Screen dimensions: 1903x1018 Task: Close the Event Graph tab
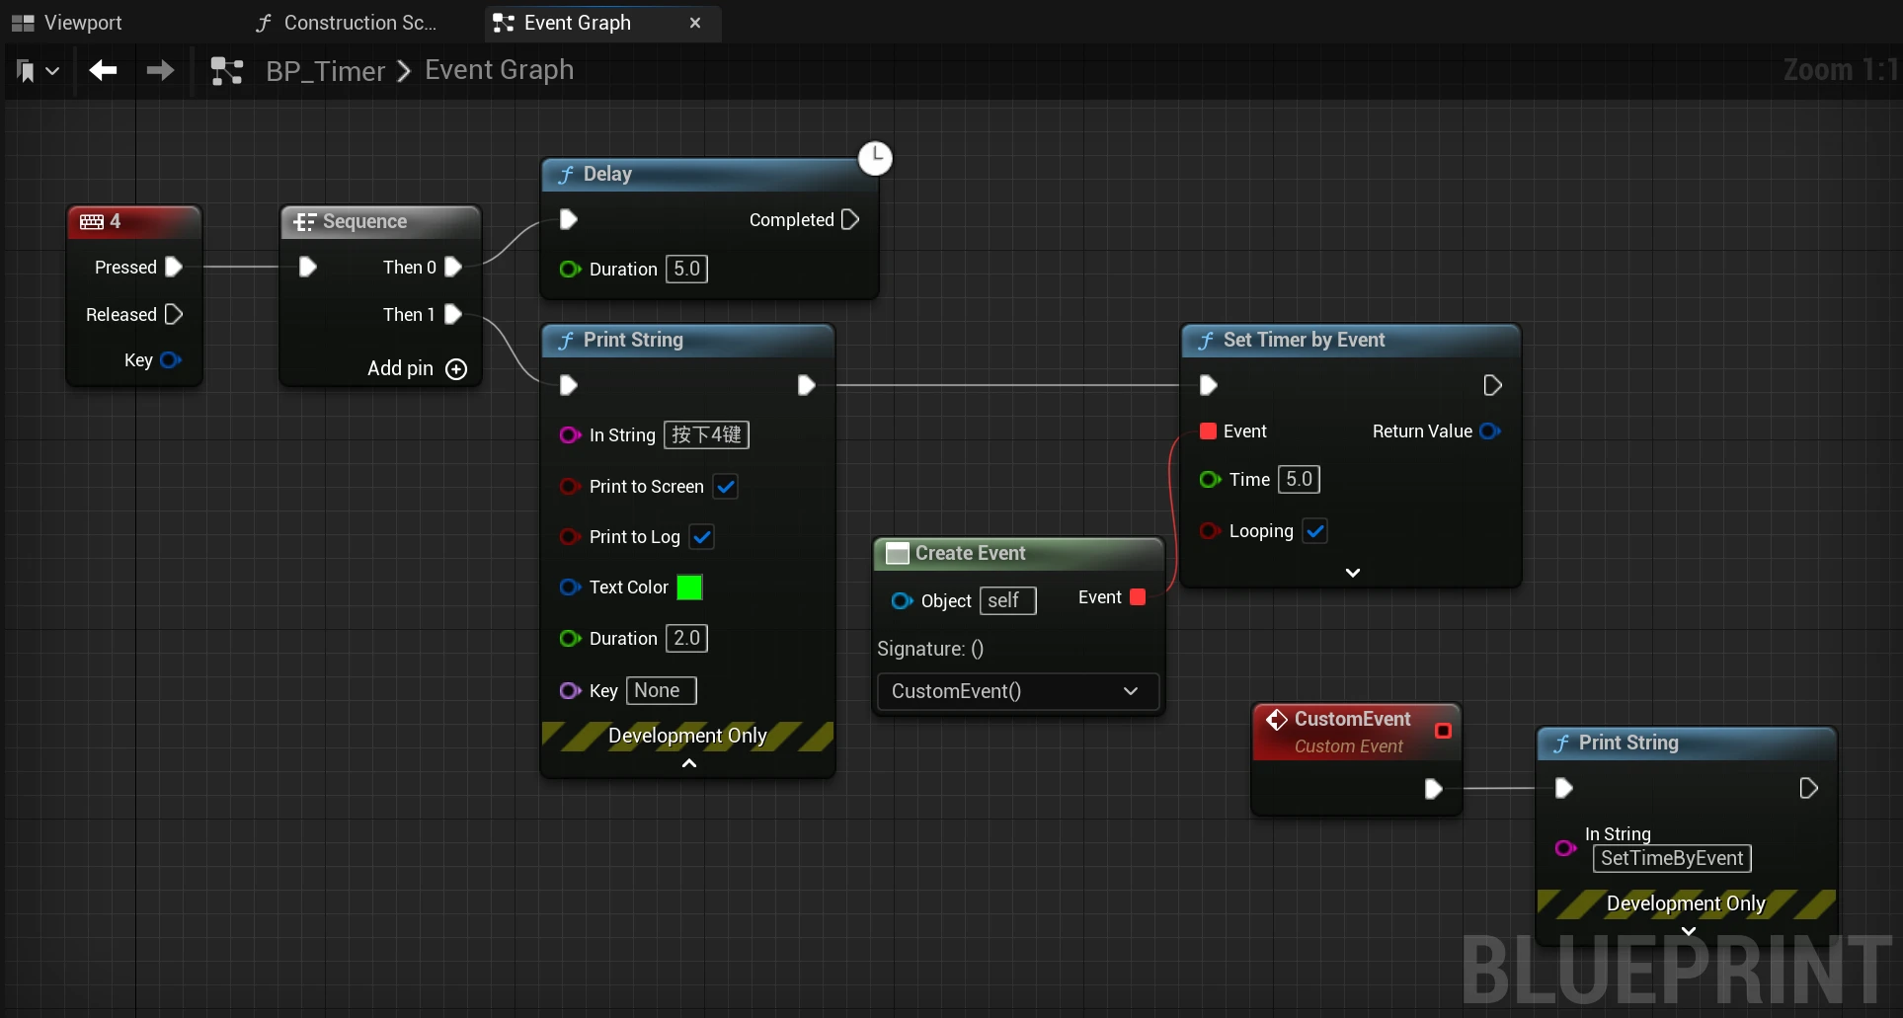coord(695,23)
